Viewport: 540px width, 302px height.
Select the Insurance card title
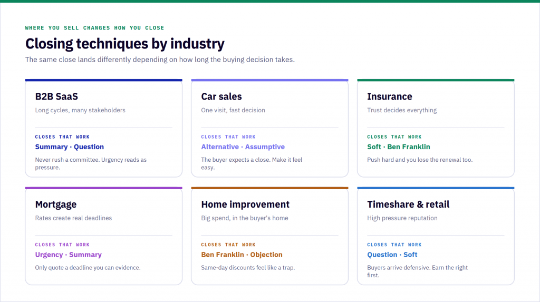390,96
